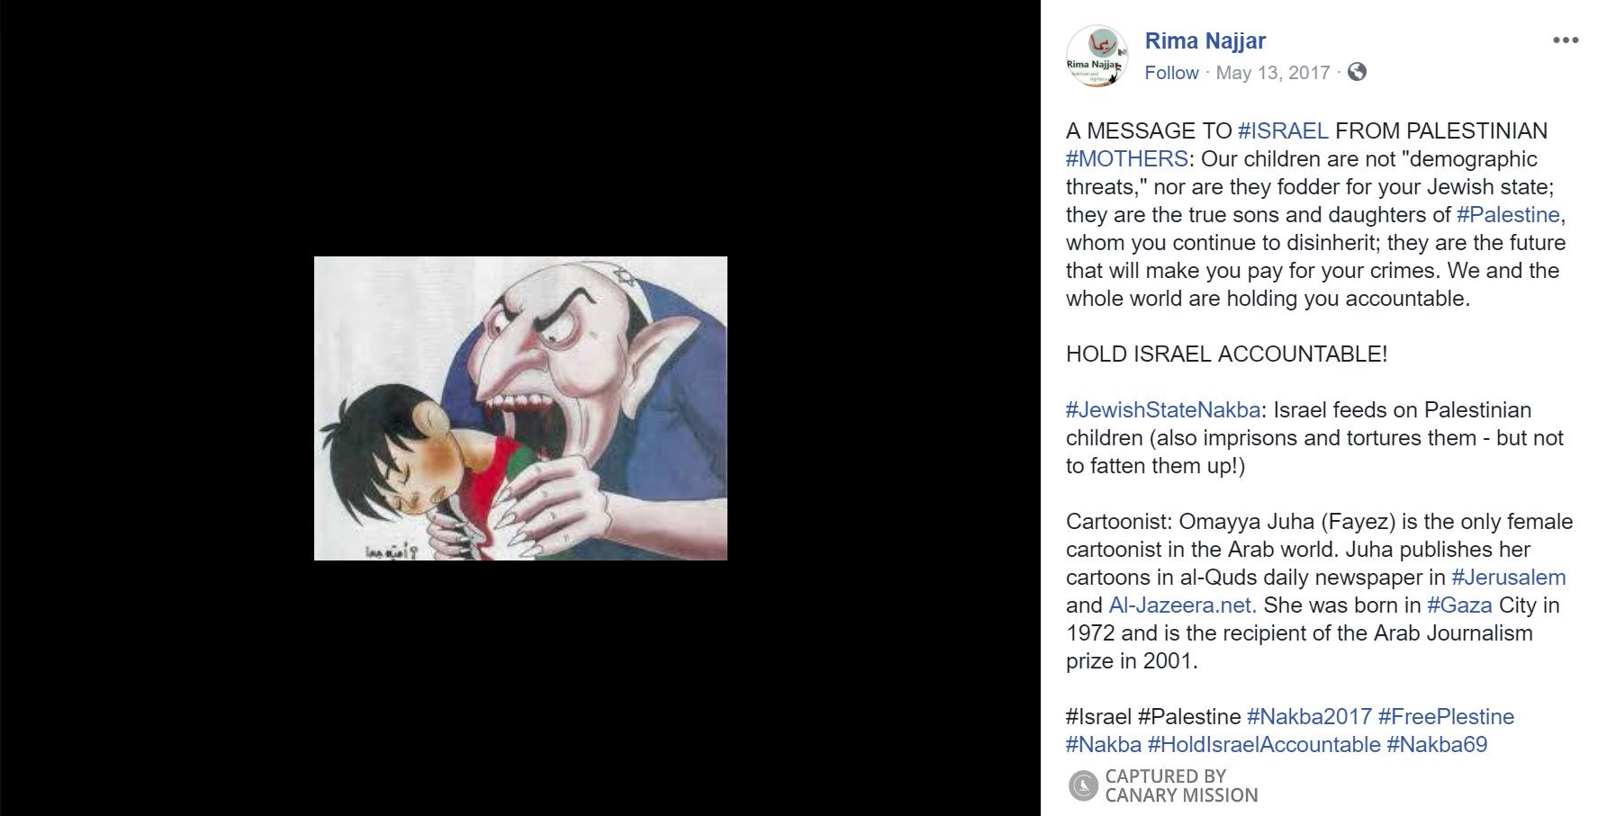
Task: Open the May 13, 2017 post timestamp
Action: pyautogui.click(x=1272, y=73)
